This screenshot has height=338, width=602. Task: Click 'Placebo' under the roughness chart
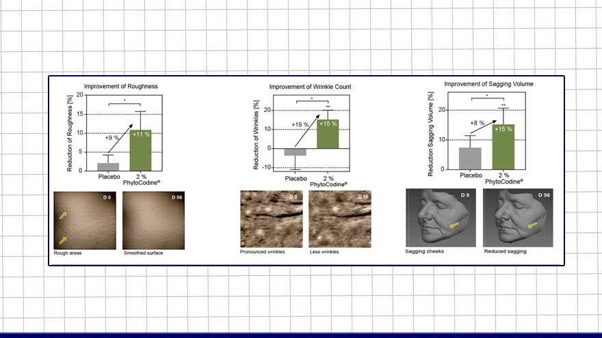point(109,177)
